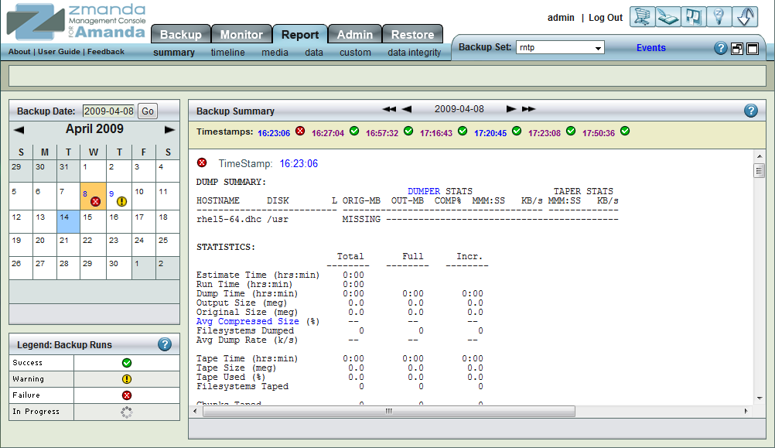
Task: Open the open-book documentation icon
Action: tap(667, 17)
